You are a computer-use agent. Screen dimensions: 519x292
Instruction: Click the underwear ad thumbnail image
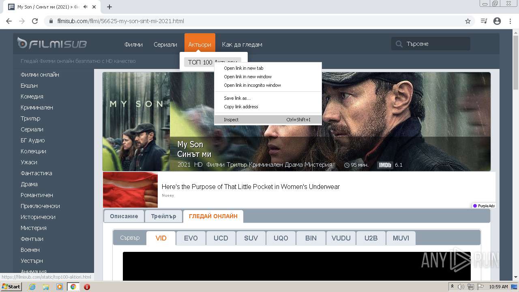point(130,190)
